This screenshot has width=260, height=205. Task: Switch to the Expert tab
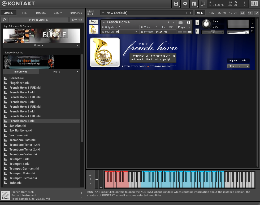pyautogui.click(x=58, y=13)
